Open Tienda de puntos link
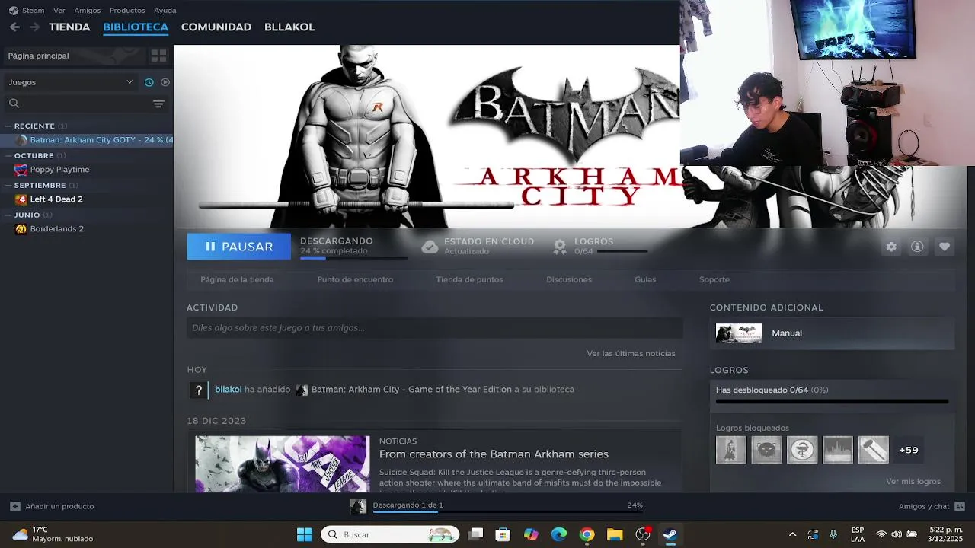975x548 pixels. 469,279
